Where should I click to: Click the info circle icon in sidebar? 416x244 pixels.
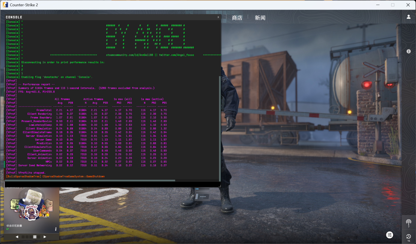pyautogui.click(x=408, y=51)
